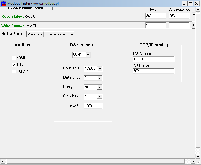The width and height of the screenshot is (201, 165).
Task: Click the clear button beside Read Status counters
Action: tap(194, 16)
